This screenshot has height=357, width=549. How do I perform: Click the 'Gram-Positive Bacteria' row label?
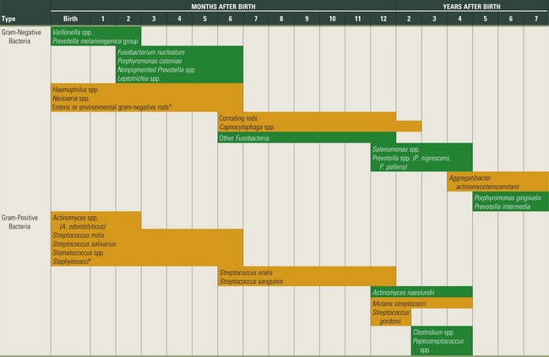(x=19, y=222)
